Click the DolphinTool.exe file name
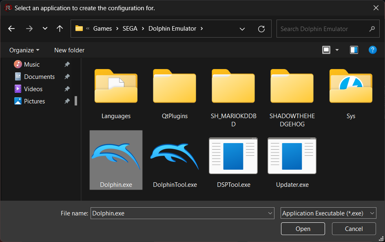The width and height of the screenshot is (385, 242). (x=175, y=185)
